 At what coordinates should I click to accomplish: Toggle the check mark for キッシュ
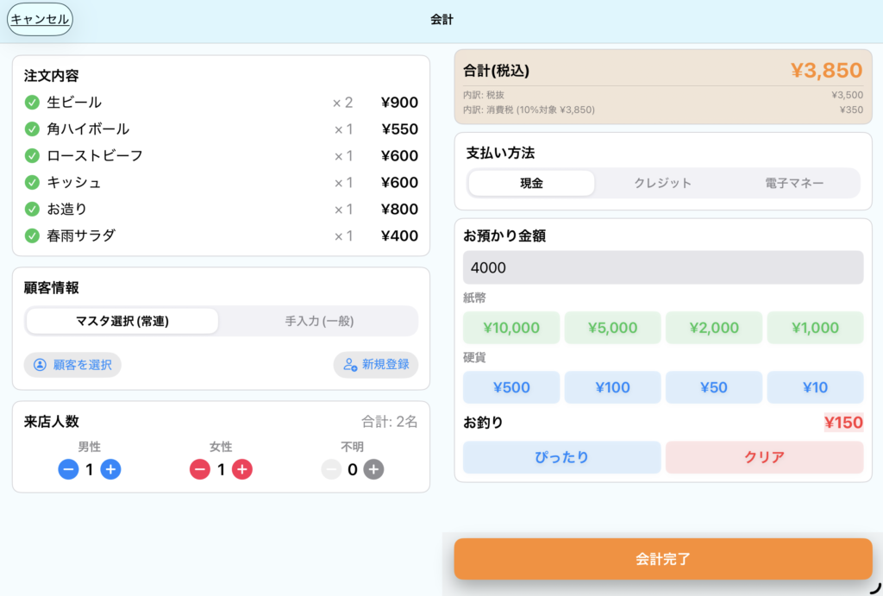32,183
